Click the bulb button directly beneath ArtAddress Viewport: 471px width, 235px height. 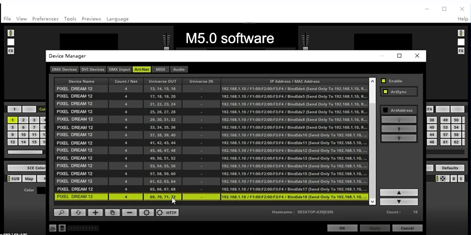(399, 119)
